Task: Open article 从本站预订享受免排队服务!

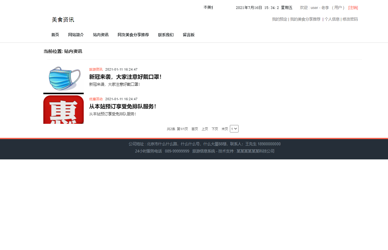Action: 123,106
